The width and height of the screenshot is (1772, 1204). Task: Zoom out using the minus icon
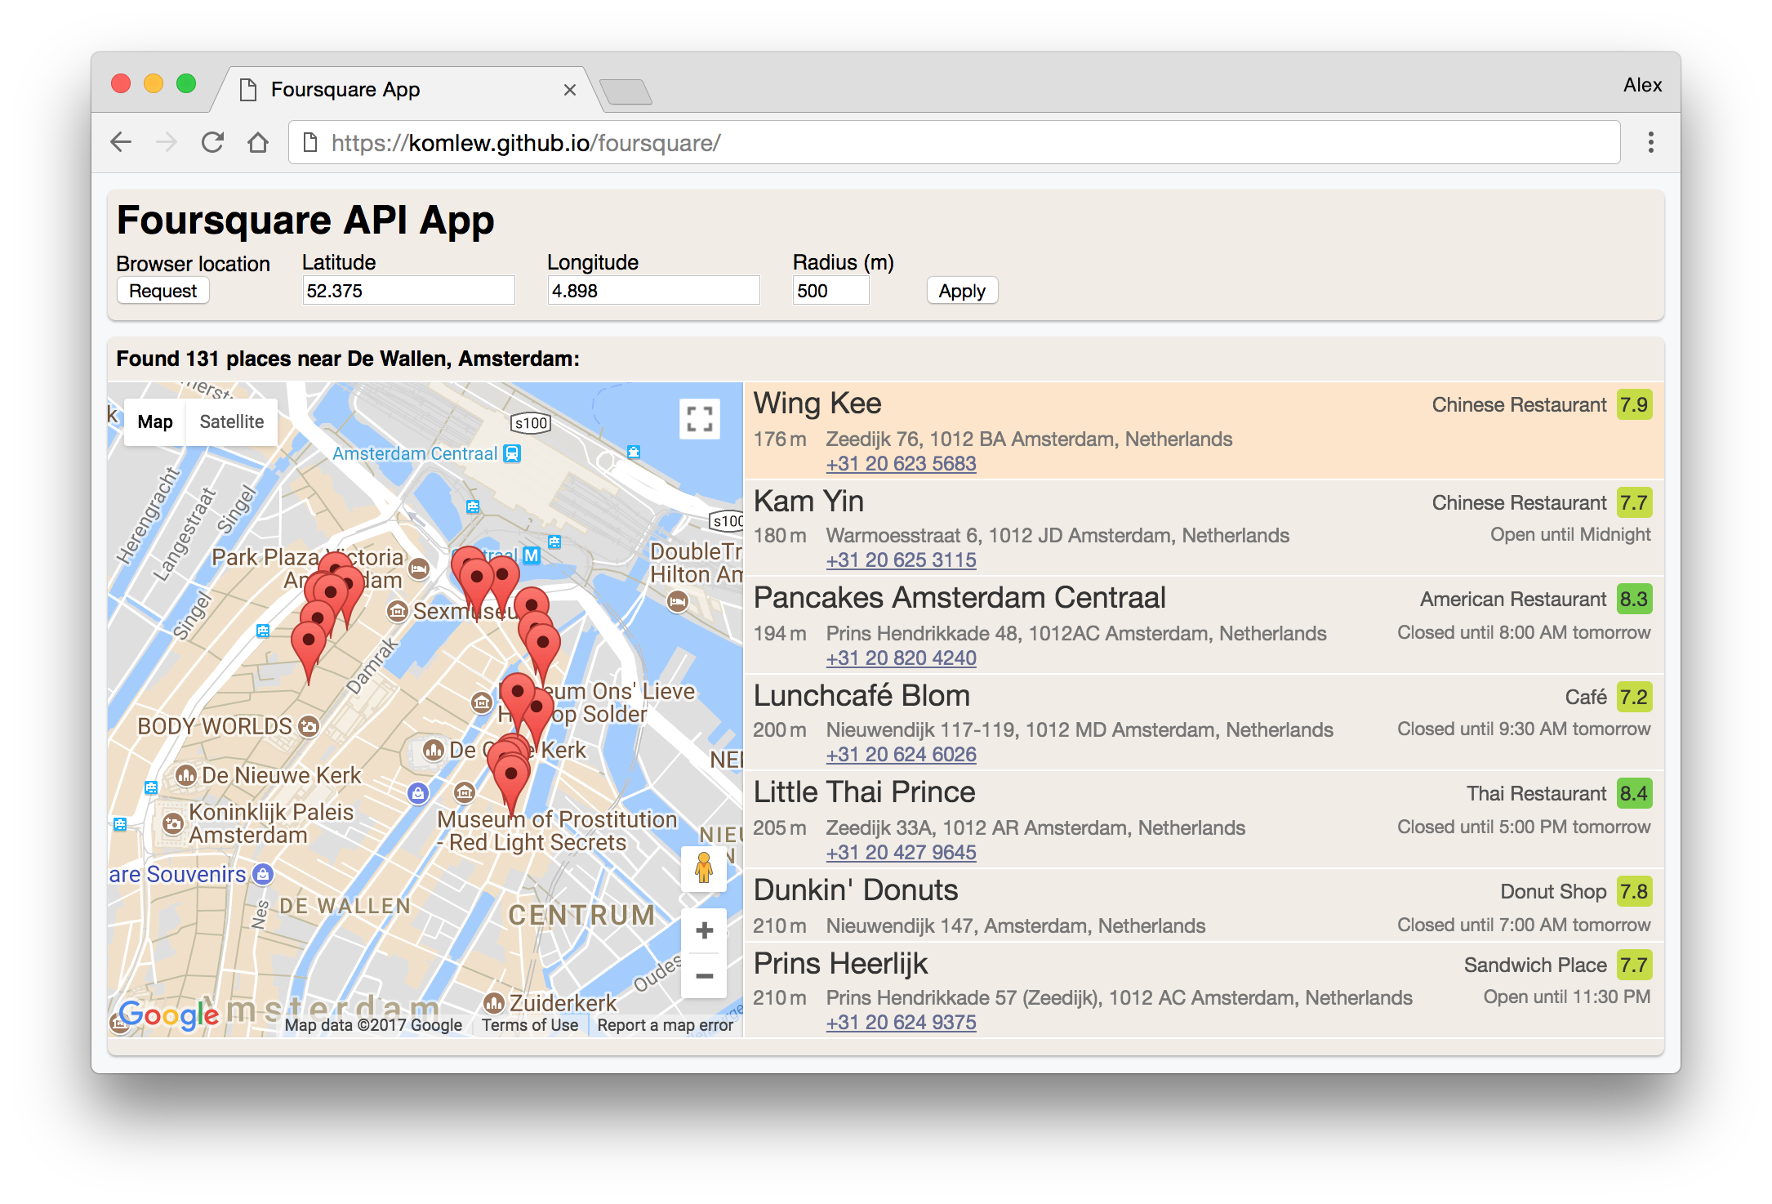[703, 977]
